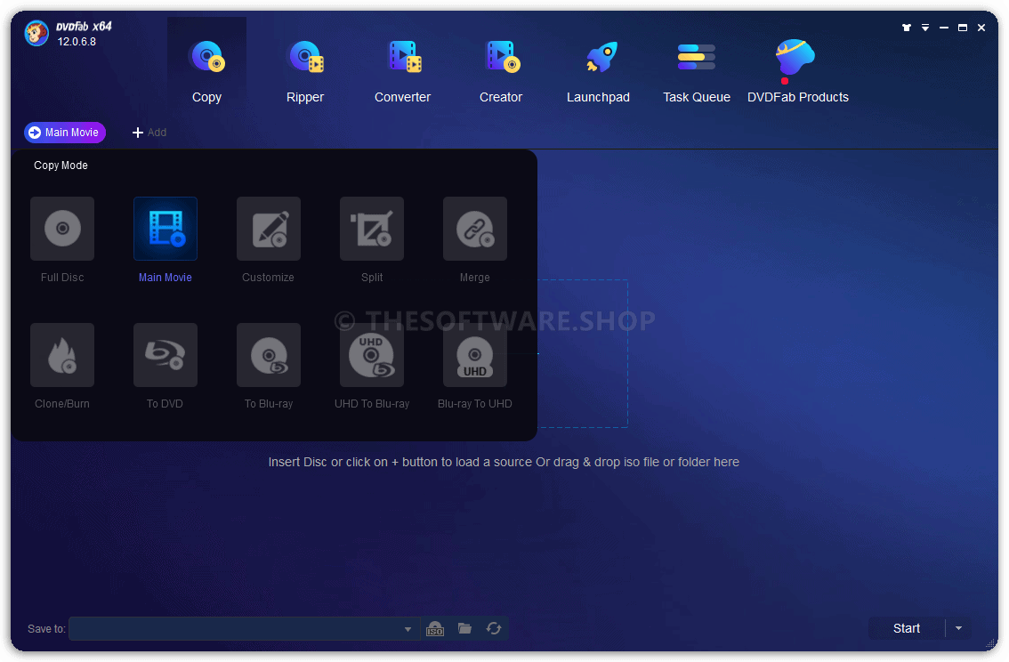1009x662 pixels.
Task: Switch to the Creator module
Action: coord(501,71)
